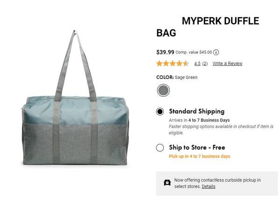Select the Standard Shipping radio button
280x200 pixels.
pyautogui.click(x=160, y=112)
